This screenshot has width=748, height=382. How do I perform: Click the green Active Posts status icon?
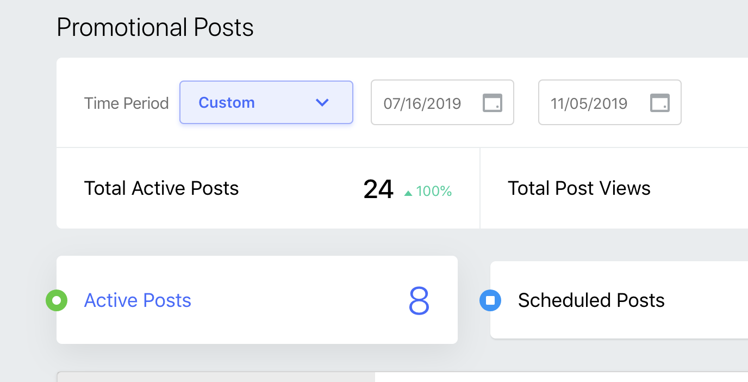coord(57,300)
